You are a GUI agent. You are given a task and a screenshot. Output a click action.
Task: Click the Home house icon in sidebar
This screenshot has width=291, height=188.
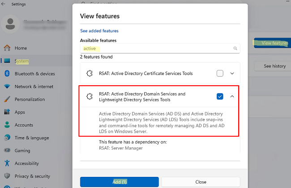[7, 48]
